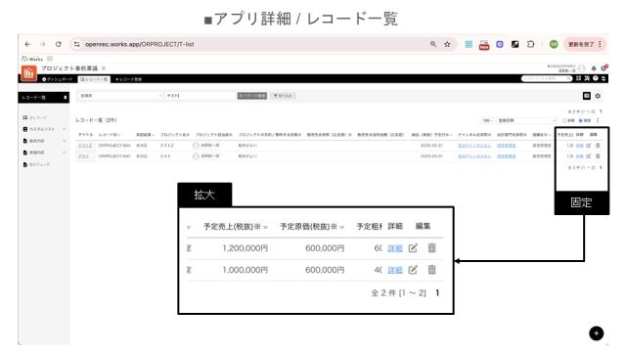
Task: Open the 全項目 search field dropdown
Action: pyautogui.click(x=121, y=96)
